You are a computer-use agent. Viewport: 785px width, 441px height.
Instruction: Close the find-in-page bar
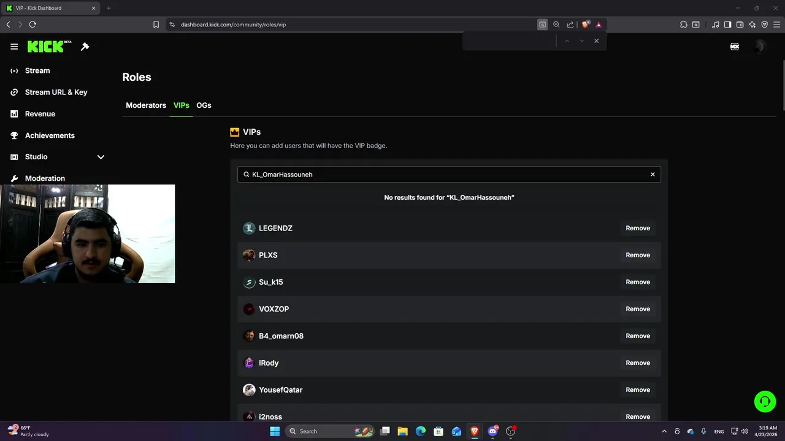click(x=596, y=41)
